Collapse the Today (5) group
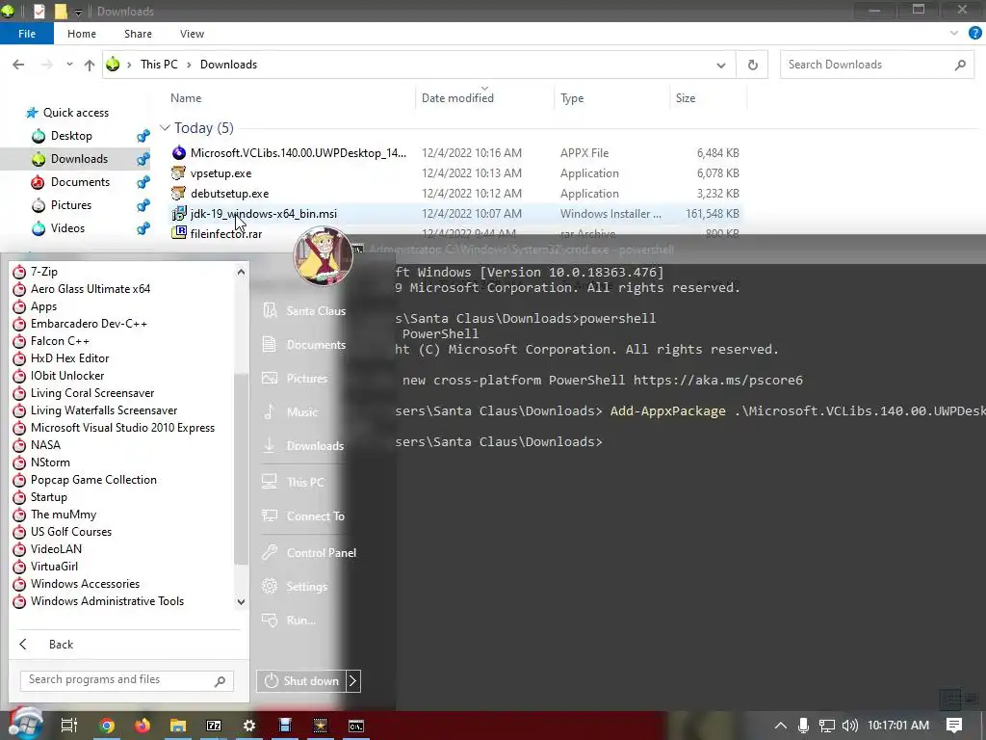The height and width of the screenshot is (740, 986). [165, 128]
